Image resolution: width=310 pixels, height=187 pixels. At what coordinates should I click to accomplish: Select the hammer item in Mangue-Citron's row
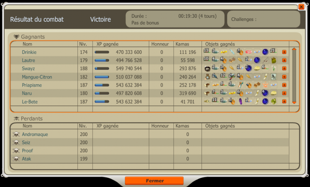tap(232, 77)
